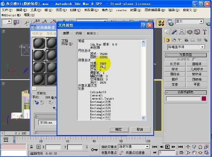Enable the 自动栅格 AutoGrid checkbox

pyautogui.click(x=194, y=59)
